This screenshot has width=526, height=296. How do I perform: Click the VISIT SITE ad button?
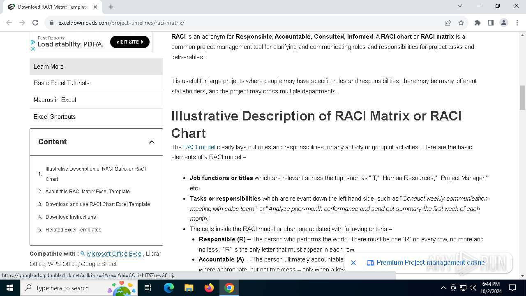pos(130,42)
